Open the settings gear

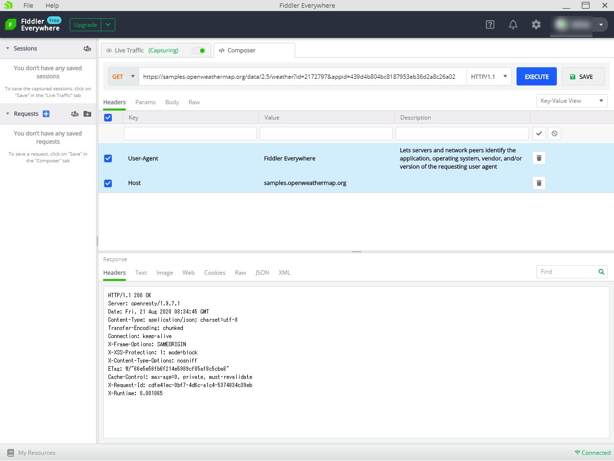point(536,24)
